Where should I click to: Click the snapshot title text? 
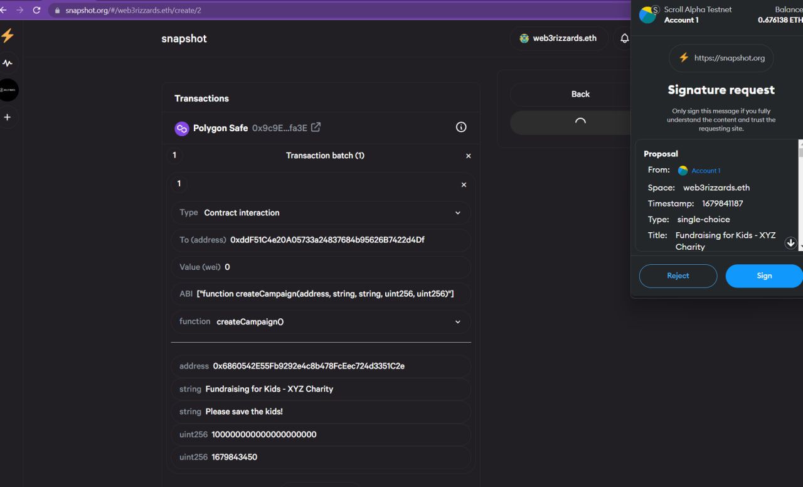[x=184, y=38]
